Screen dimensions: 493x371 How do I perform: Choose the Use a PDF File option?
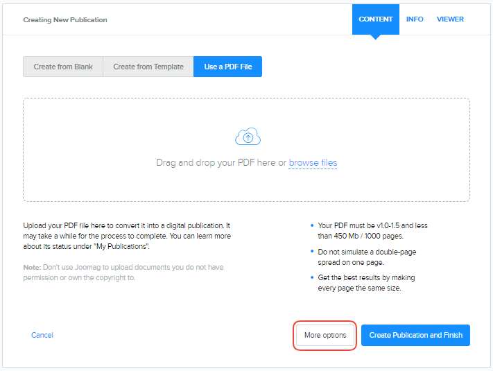click(x=227, y=67)
